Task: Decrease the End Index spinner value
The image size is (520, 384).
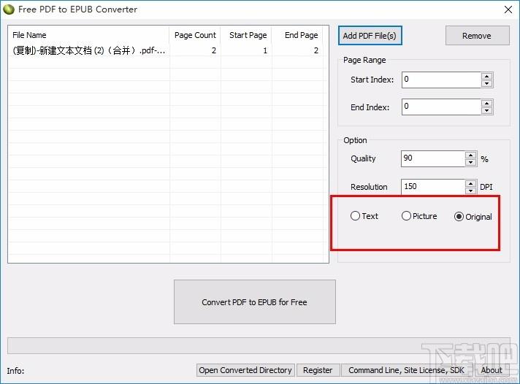Action: (x=486, y=111)
